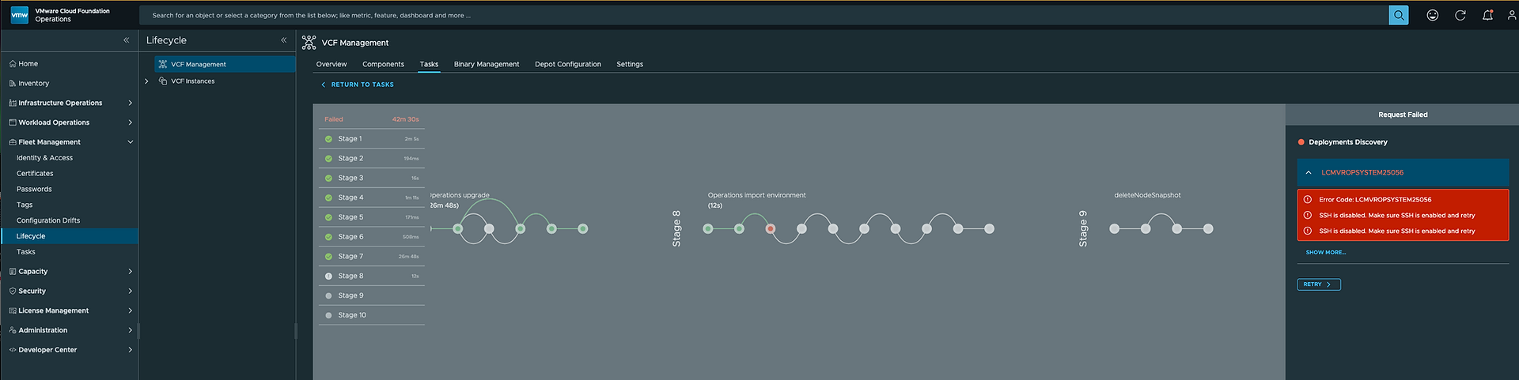The height and width of the screenshot is (380, 1519).
Task: Collapse Fleet Management chevron
Action: [x=130, y=142]
